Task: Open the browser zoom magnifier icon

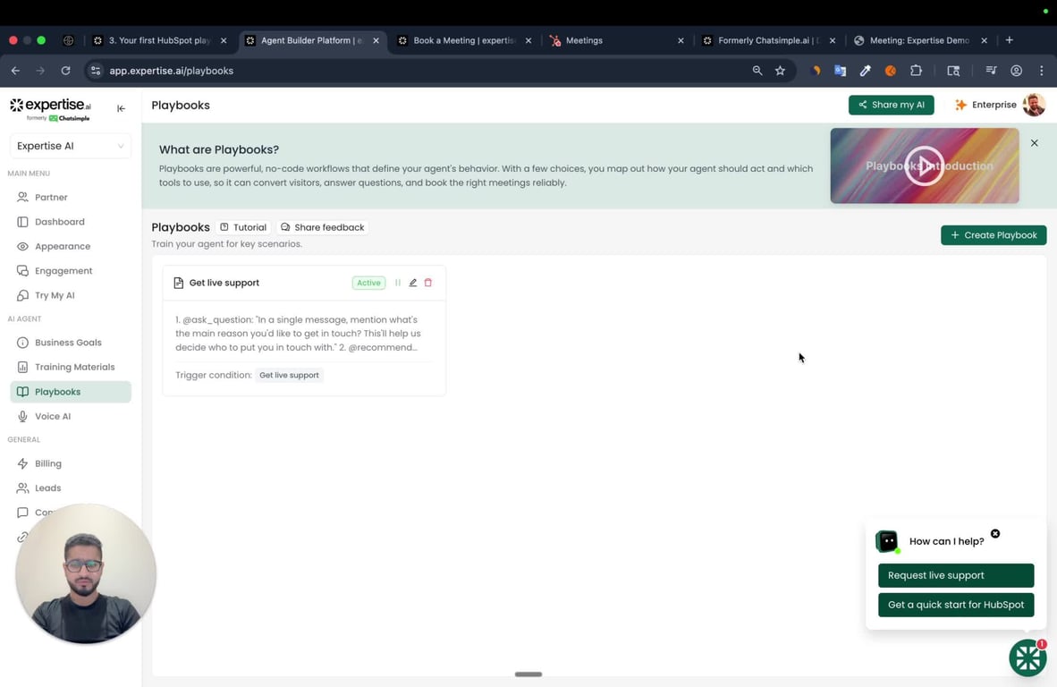Action: point(757,70)
